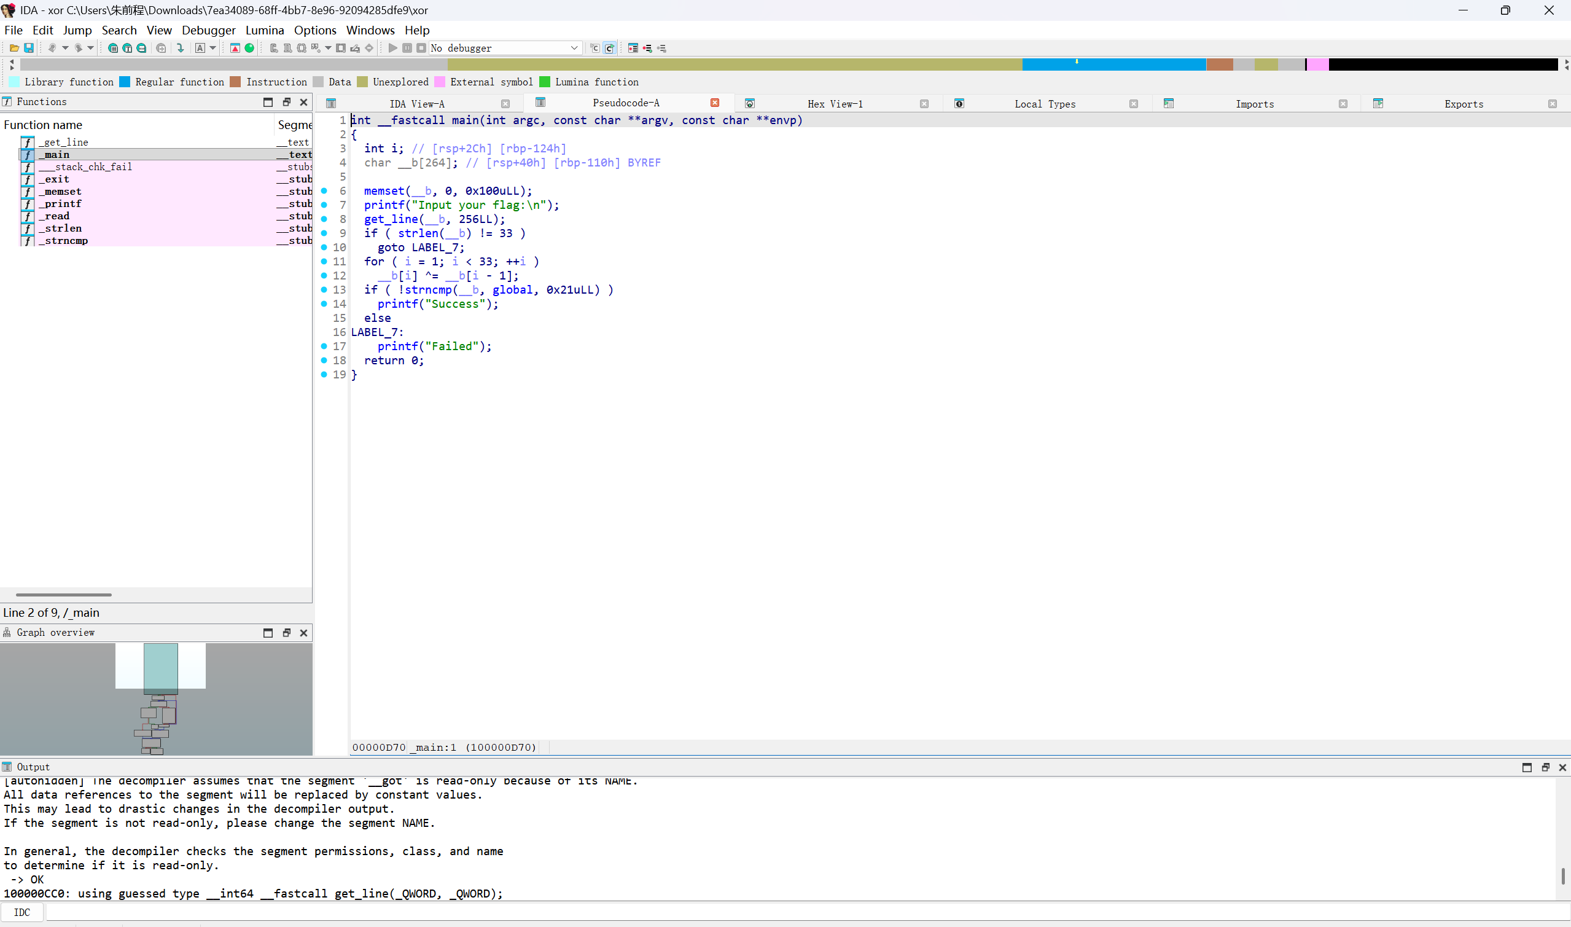1571x927 pixels.
Task: Close the Pseudocode-A tab
Action: point(714,103)
